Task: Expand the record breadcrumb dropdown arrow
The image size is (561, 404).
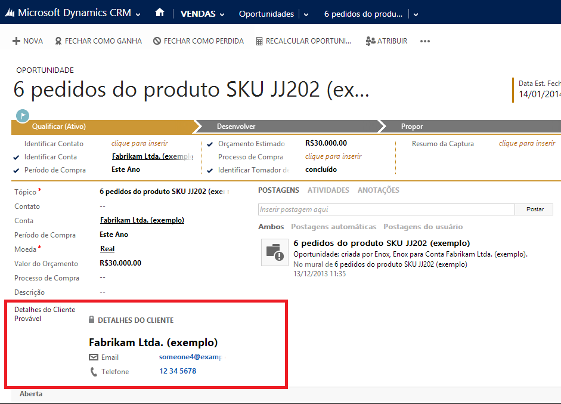Action: 416,14
